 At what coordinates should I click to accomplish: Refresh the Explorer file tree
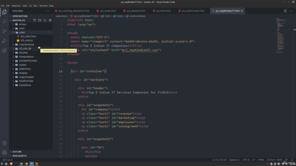[45, 20]
